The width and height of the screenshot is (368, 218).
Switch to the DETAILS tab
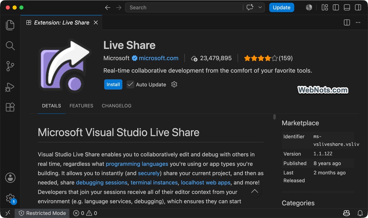51,106
